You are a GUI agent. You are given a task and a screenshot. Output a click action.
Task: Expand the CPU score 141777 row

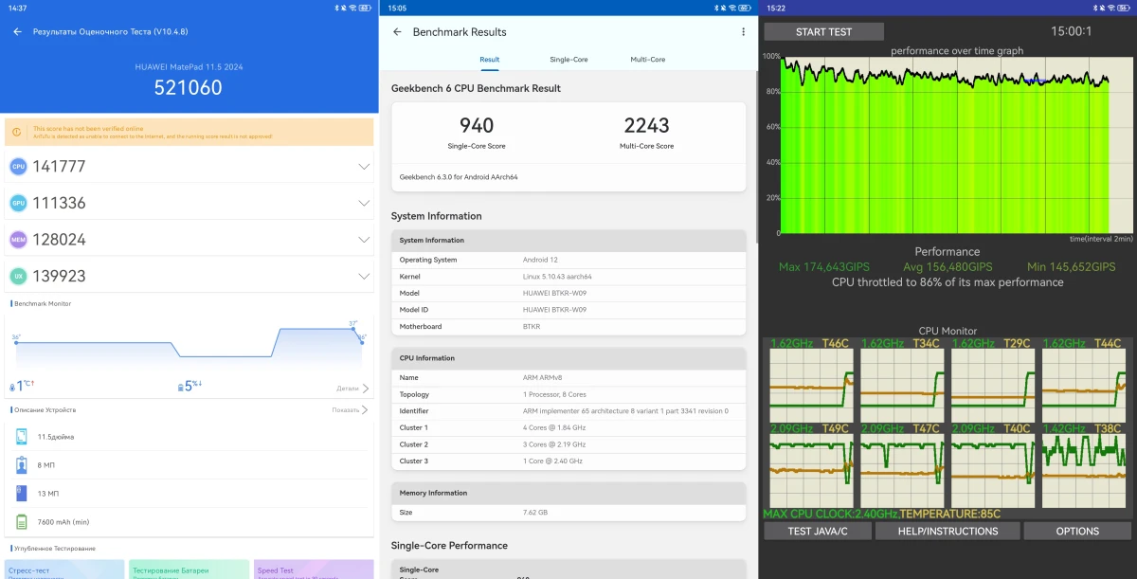click(364, 167)
